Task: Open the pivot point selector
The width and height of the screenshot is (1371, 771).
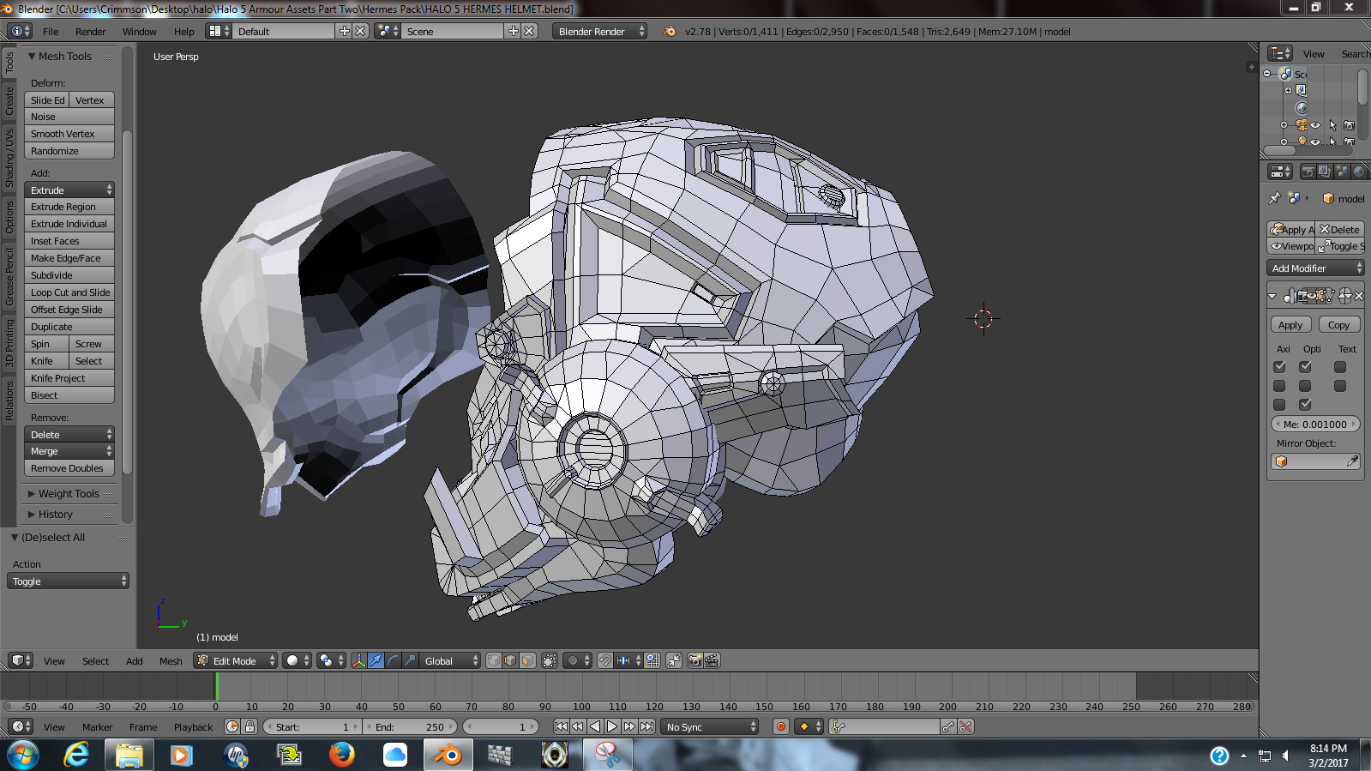Action: 330,660
